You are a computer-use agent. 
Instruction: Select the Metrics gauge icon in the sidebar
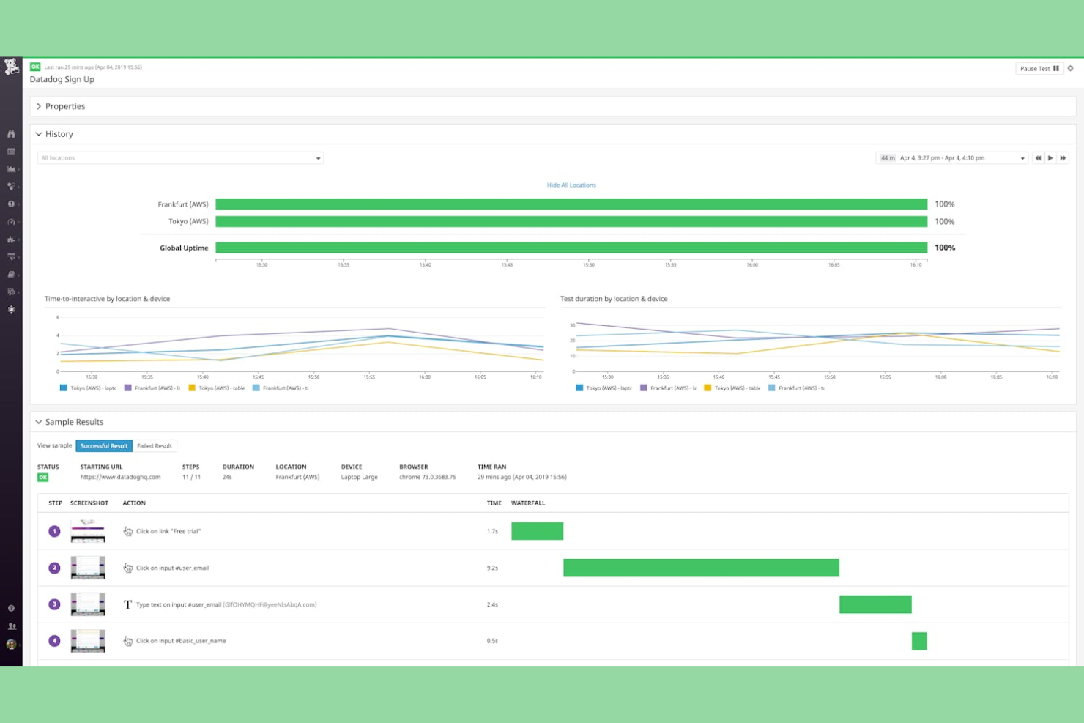click(11, 223)
